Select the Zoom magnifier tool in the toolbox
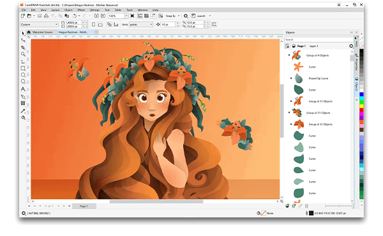Image resolution: width=383 pixels, height=236 pixels. pyautogui.click(x=23, y=54)
